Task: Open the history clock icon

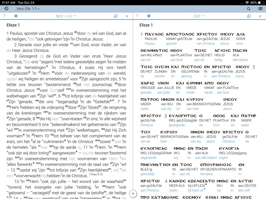Action: pyautogui.click(x=6, y=9)
